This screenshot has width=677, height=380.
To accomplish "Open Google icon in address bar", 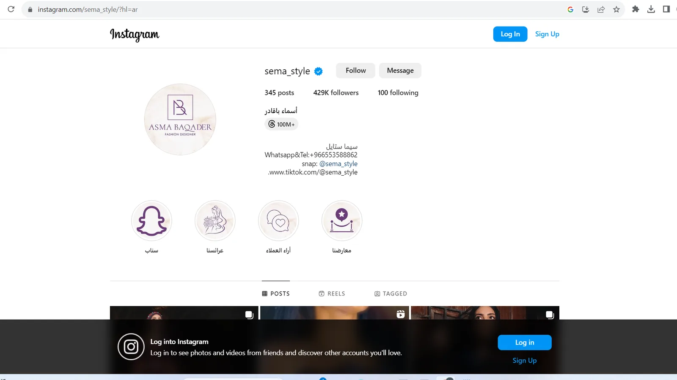I will point(570,9).
